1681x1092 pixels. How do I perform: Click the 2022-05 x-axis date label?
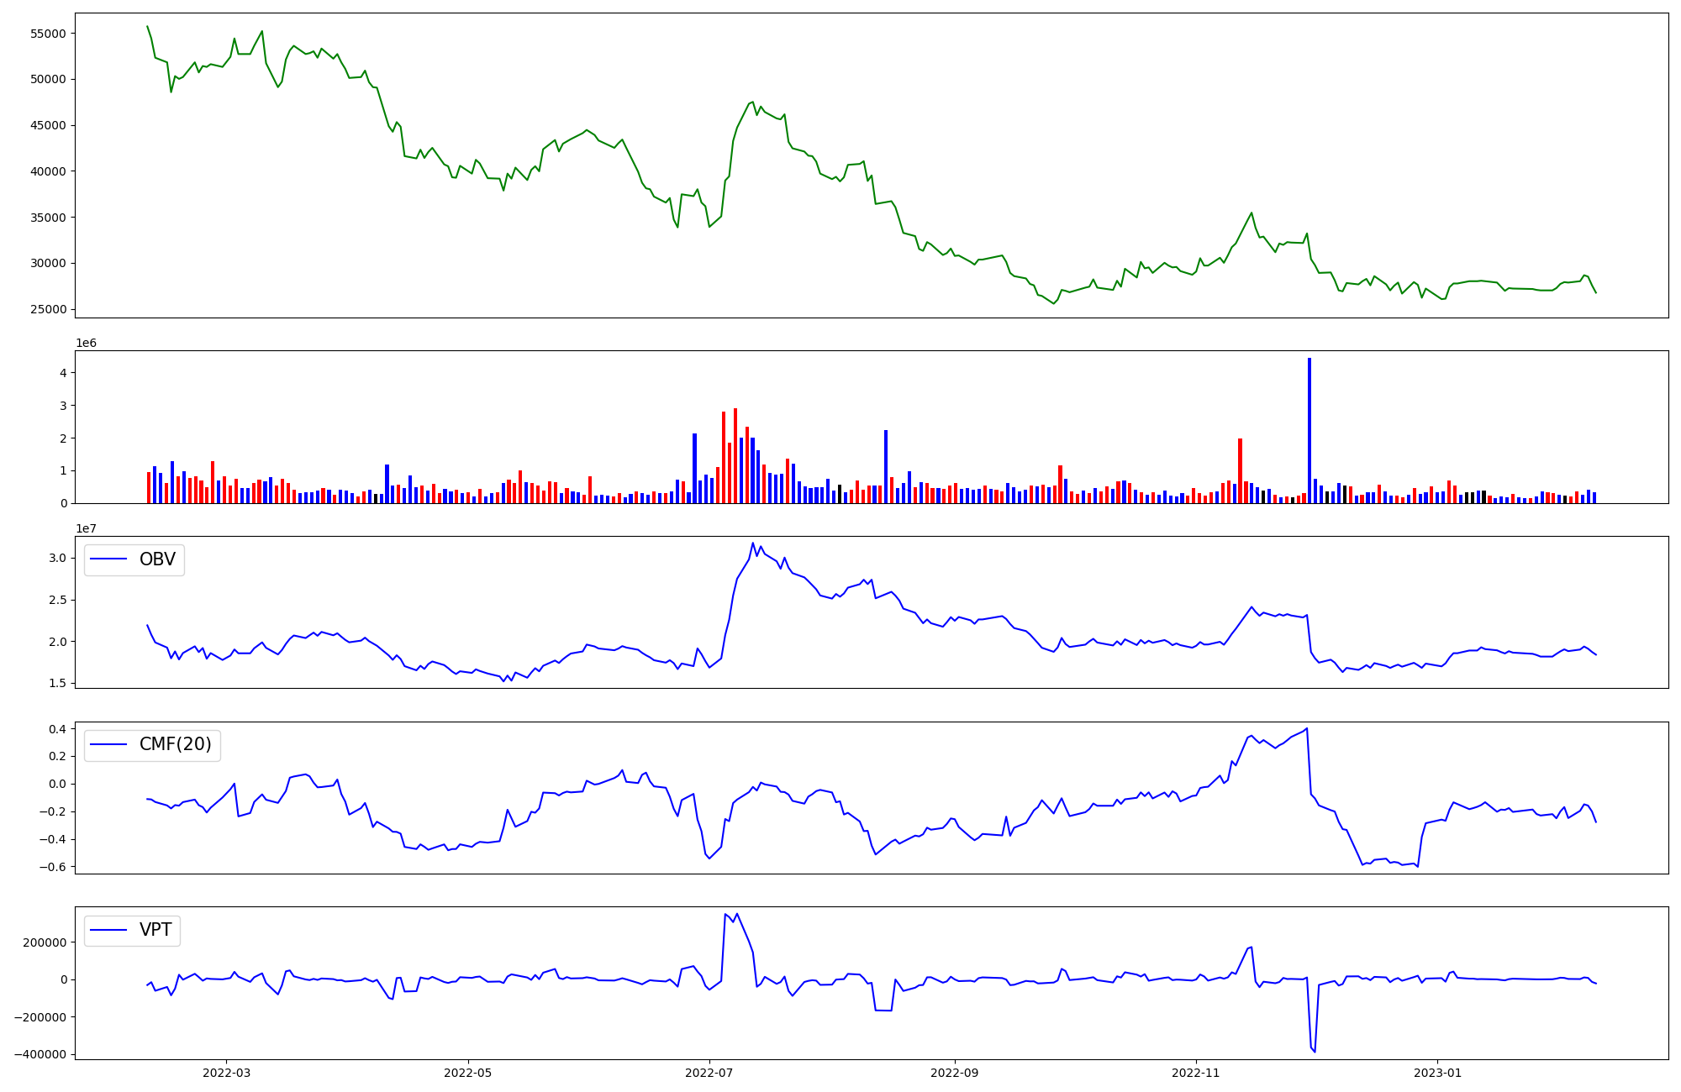(467, 1073)
